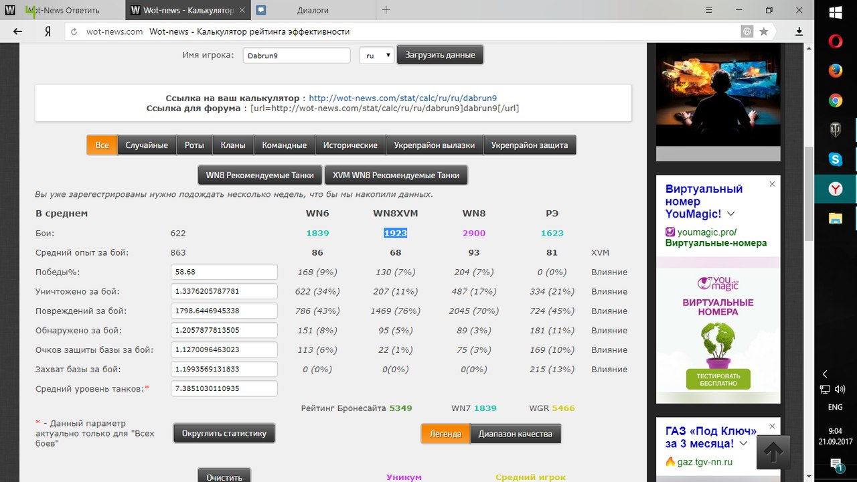Select the Все battles filter

(x=102, y=145)
